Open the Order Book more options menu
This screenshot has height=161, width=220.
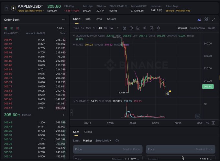point(64,20)
